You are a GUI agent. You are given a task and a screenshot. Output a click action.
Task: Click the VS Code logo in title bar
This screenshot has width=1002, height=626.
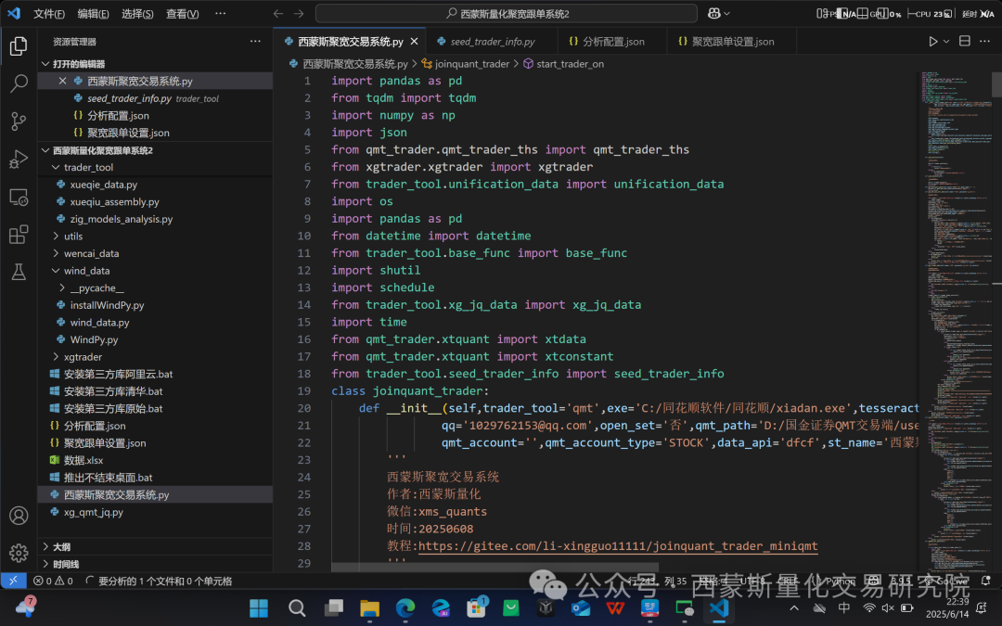click(x=14, y=13)
